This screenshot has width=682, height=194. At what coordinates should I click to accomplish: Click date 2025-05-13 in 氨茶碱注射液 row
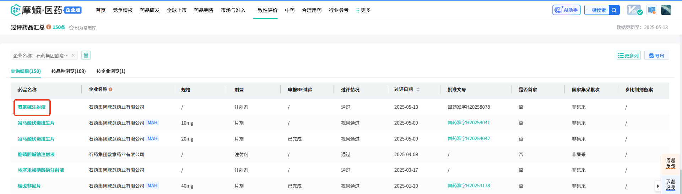(406, 107)
